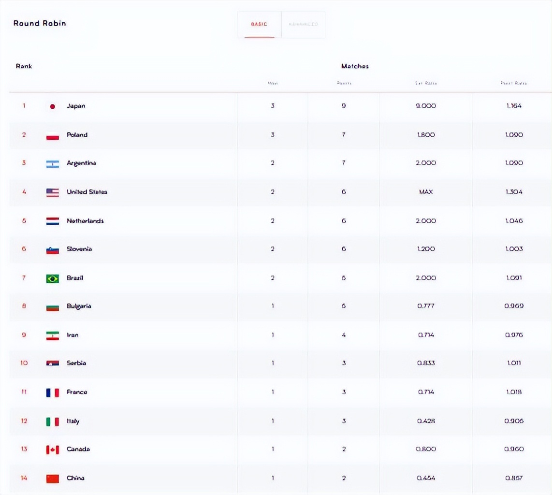
Task: Sort by the Point Ratio column header
Action: click(513, 83)
